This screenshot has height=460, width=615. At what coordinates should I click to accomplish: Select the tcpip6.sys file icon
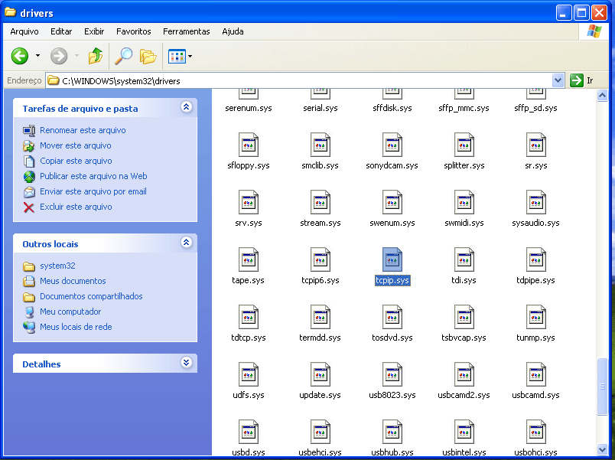pyautogui.click(x=320, y=260)
